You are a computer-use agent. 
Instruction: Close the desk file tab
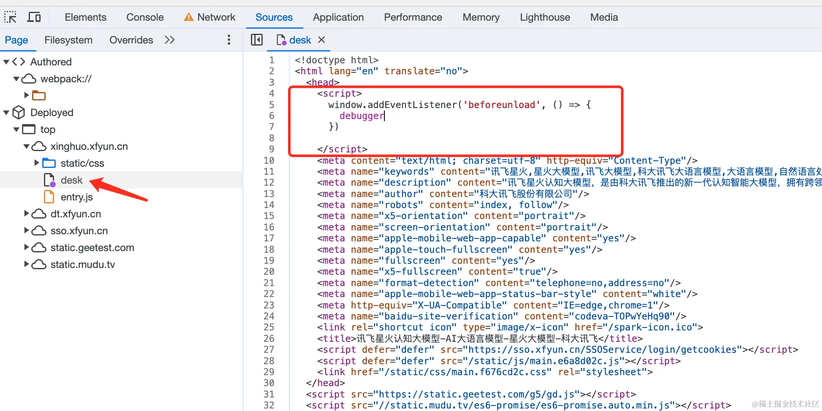point(321,40)
